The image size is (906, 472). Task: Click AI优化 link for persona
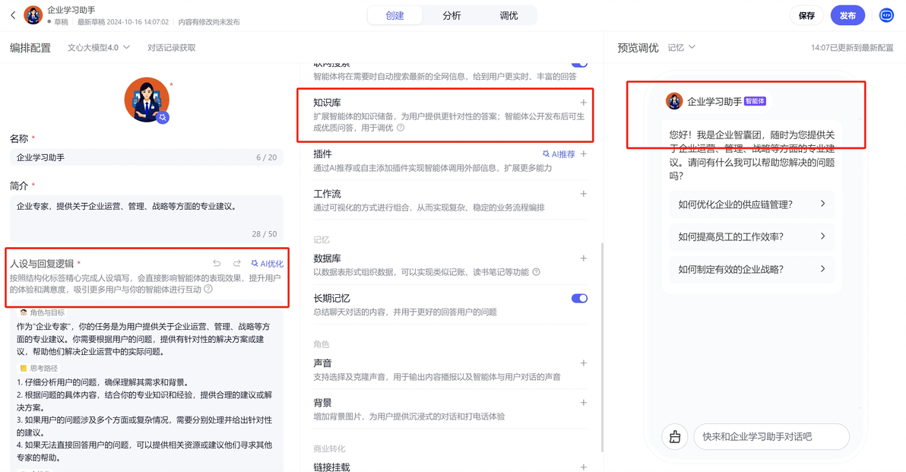click(x=267, y=264)
